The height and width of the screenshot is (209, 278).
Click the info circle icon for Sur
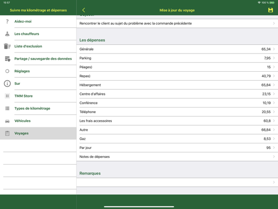7,83
